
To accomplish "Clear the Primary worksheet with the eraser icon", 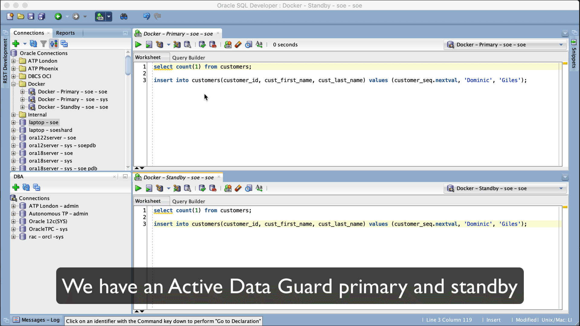I will click(x=238, y=44).
